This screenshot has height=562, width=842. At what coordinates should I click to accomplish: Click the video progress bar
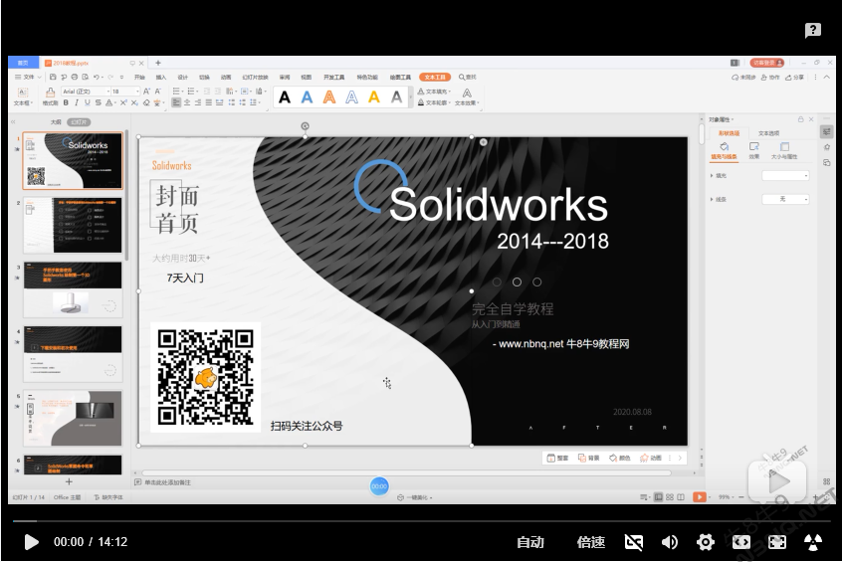tap(421, 520)
